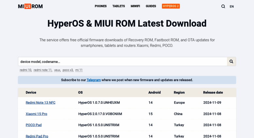Click the '2024-11-09' release date
The width and height of the screenshot is (254, 138).
(x=212, y=103)
